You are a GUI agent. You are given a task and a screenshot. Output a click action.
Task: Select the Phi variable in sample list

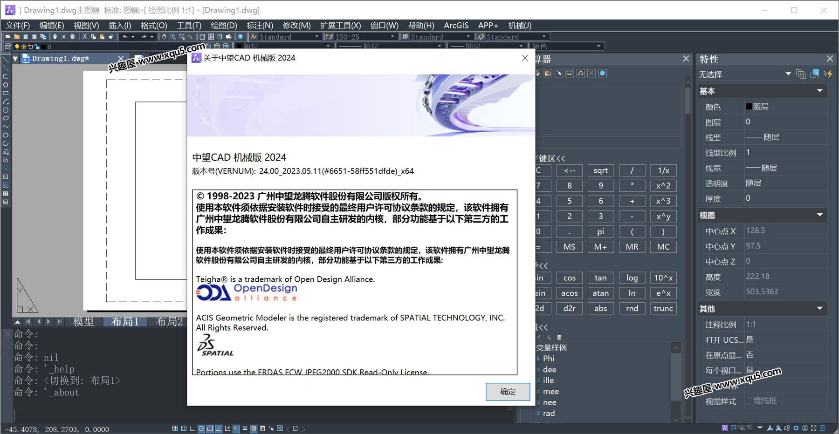pos(549,359)
